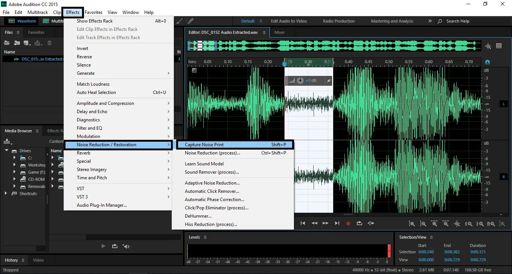Click the New File icon in Files panel
The height and width of the screenshot is (274, 512).
click(27, 43)
